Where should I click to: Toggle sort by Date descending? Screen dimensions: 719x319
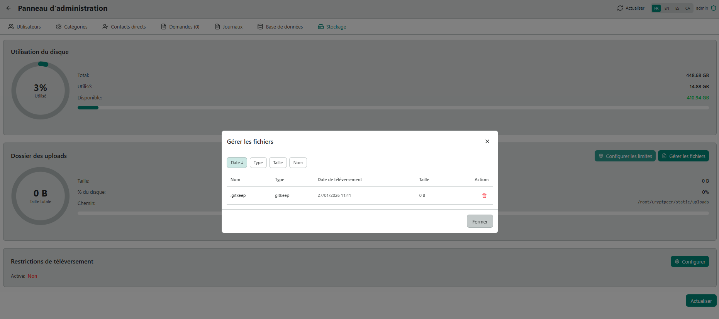237,163
